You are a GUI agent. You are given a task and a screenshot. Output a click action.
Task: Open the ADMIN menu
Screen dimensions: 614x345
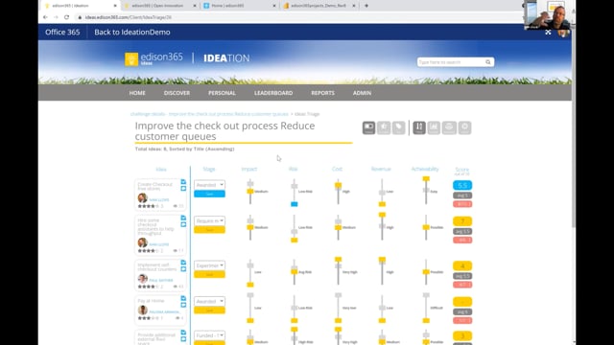[x=362, y=93]
